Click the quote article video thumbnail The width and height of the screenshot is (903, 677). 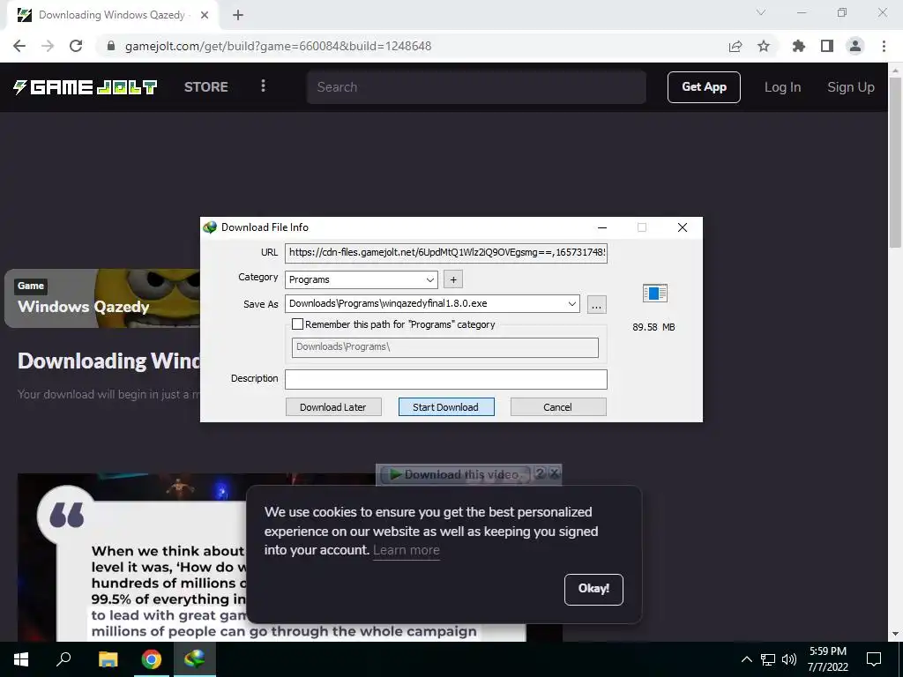pyautogui.click(x=290, y=557)
